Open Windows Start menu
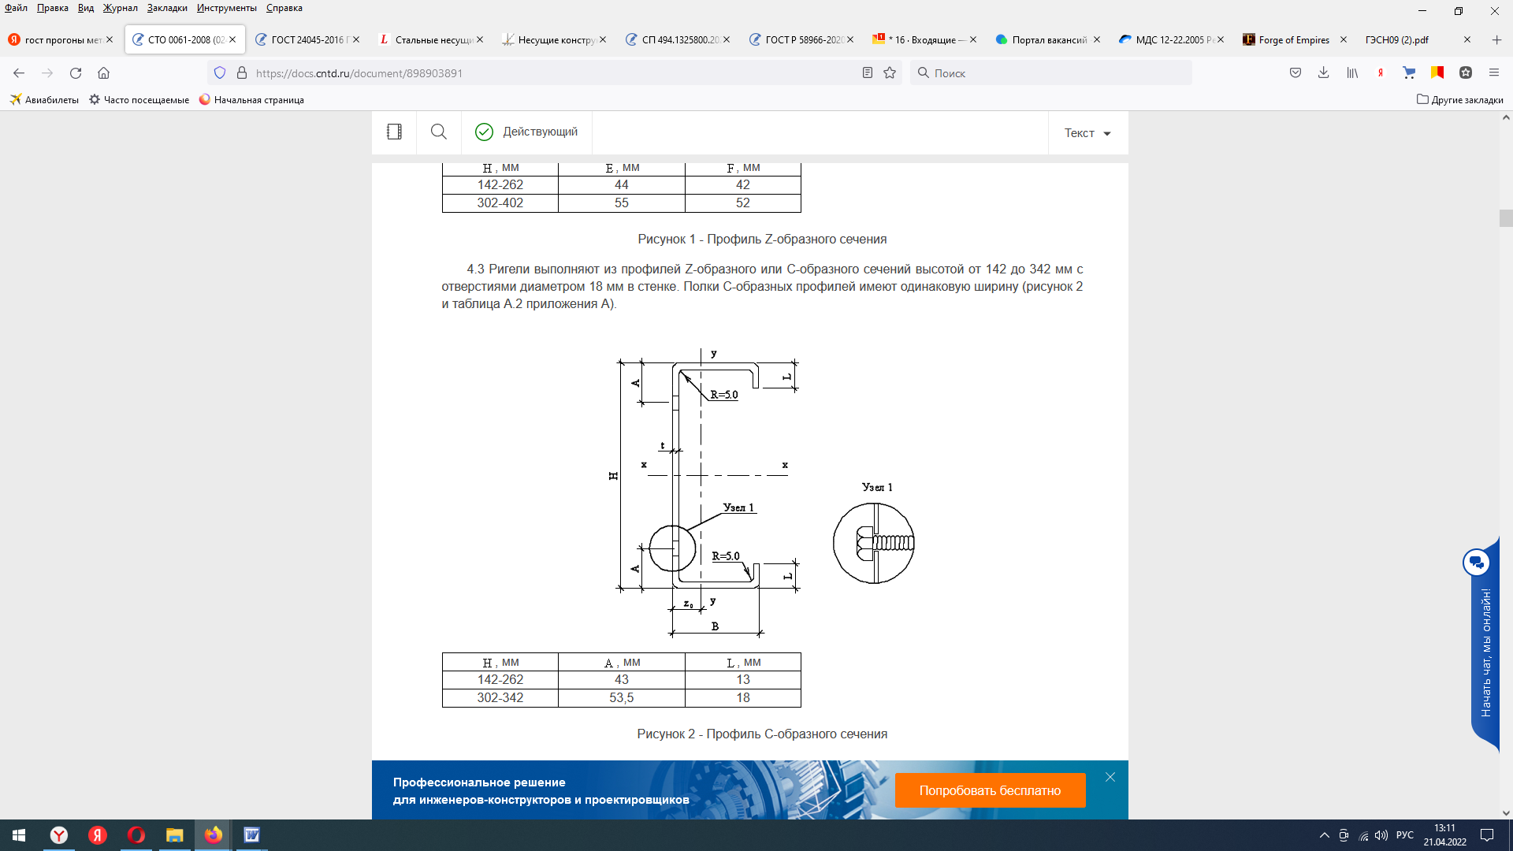The height and width of the screenshot is (851, 1513). coord(19,835)
